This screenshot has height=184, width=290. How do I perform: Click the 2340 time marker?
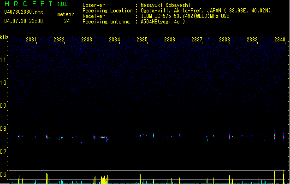pyautogui.click(x=280, y=39)
